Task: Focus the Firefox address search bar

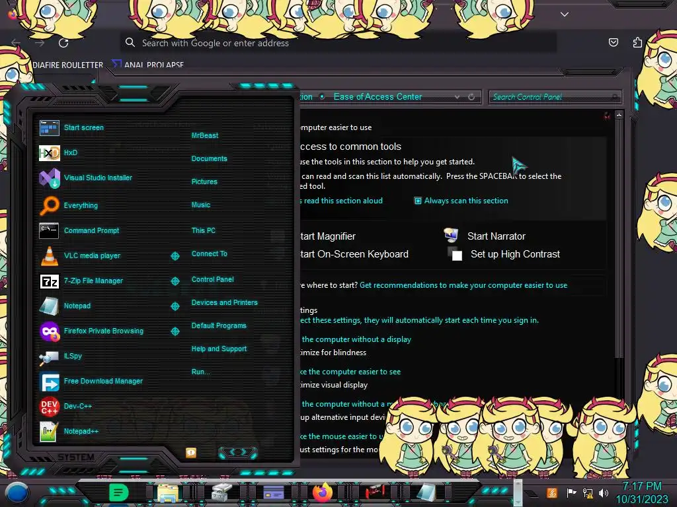Action: pos(338,43)
